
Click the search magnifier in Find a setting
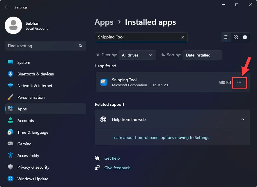pos(81,46)
